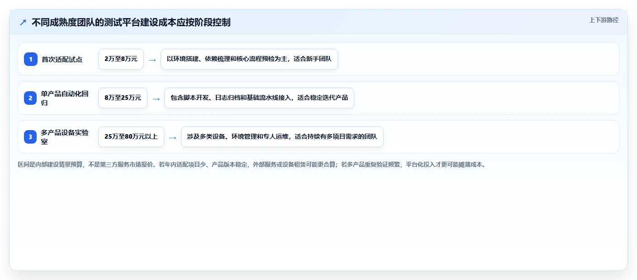The width and height of the screenshot is (637, 280).
Task: Click the 2万至8万元 cost chip
Action: coord(121,59)
